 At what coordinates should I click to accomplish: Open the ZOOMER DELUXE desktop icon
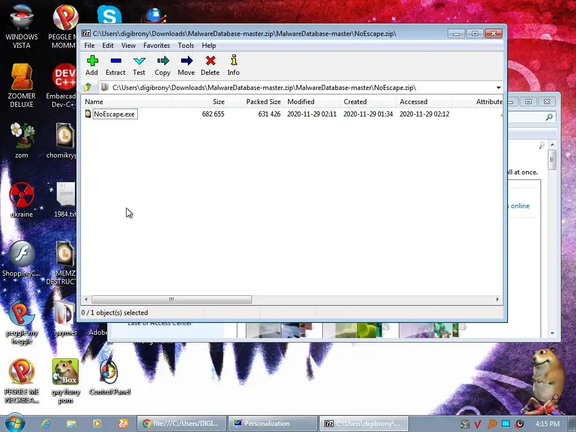click(21, 85)
